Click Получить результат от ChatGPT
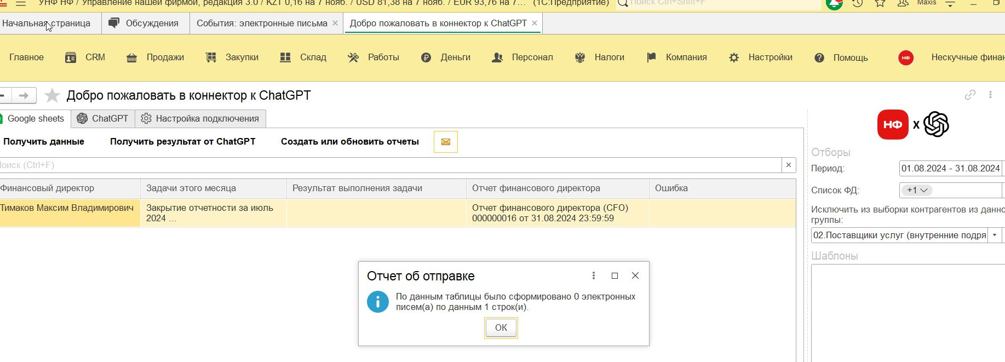 coord(182,141)
